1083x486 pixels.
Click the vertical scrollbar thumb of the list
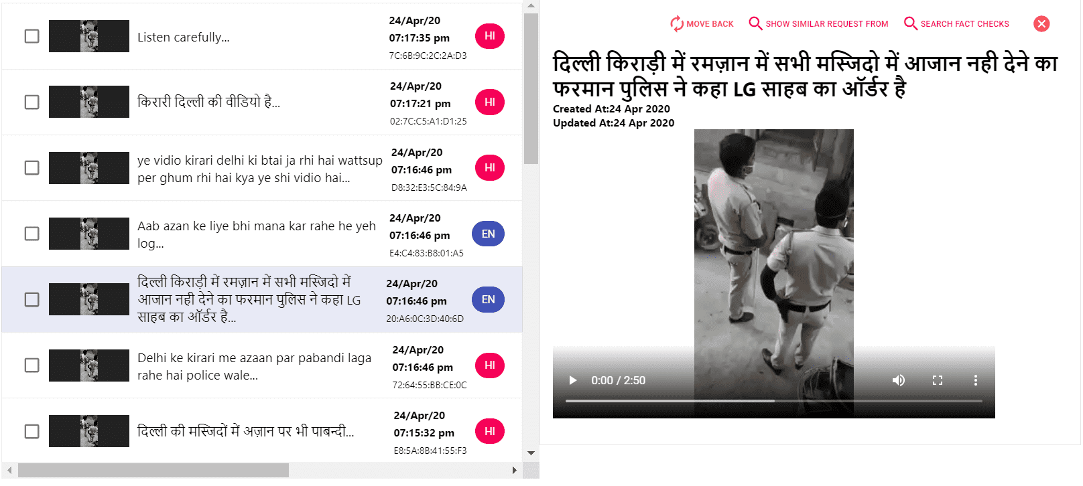(531, 88)
